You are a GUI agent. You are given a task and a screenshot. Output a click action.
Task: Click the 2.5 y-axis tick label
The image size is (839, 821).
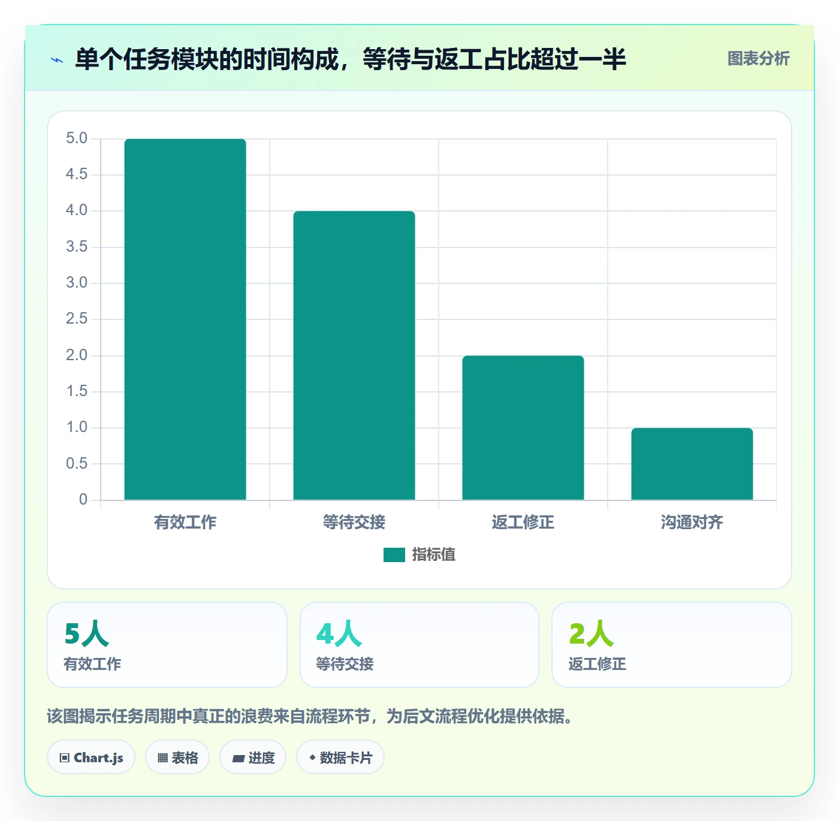(77, 319)
